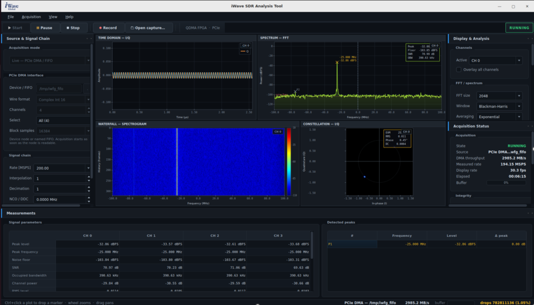
Task: Click the Measurements panel options dots
Action: [530, 213]
